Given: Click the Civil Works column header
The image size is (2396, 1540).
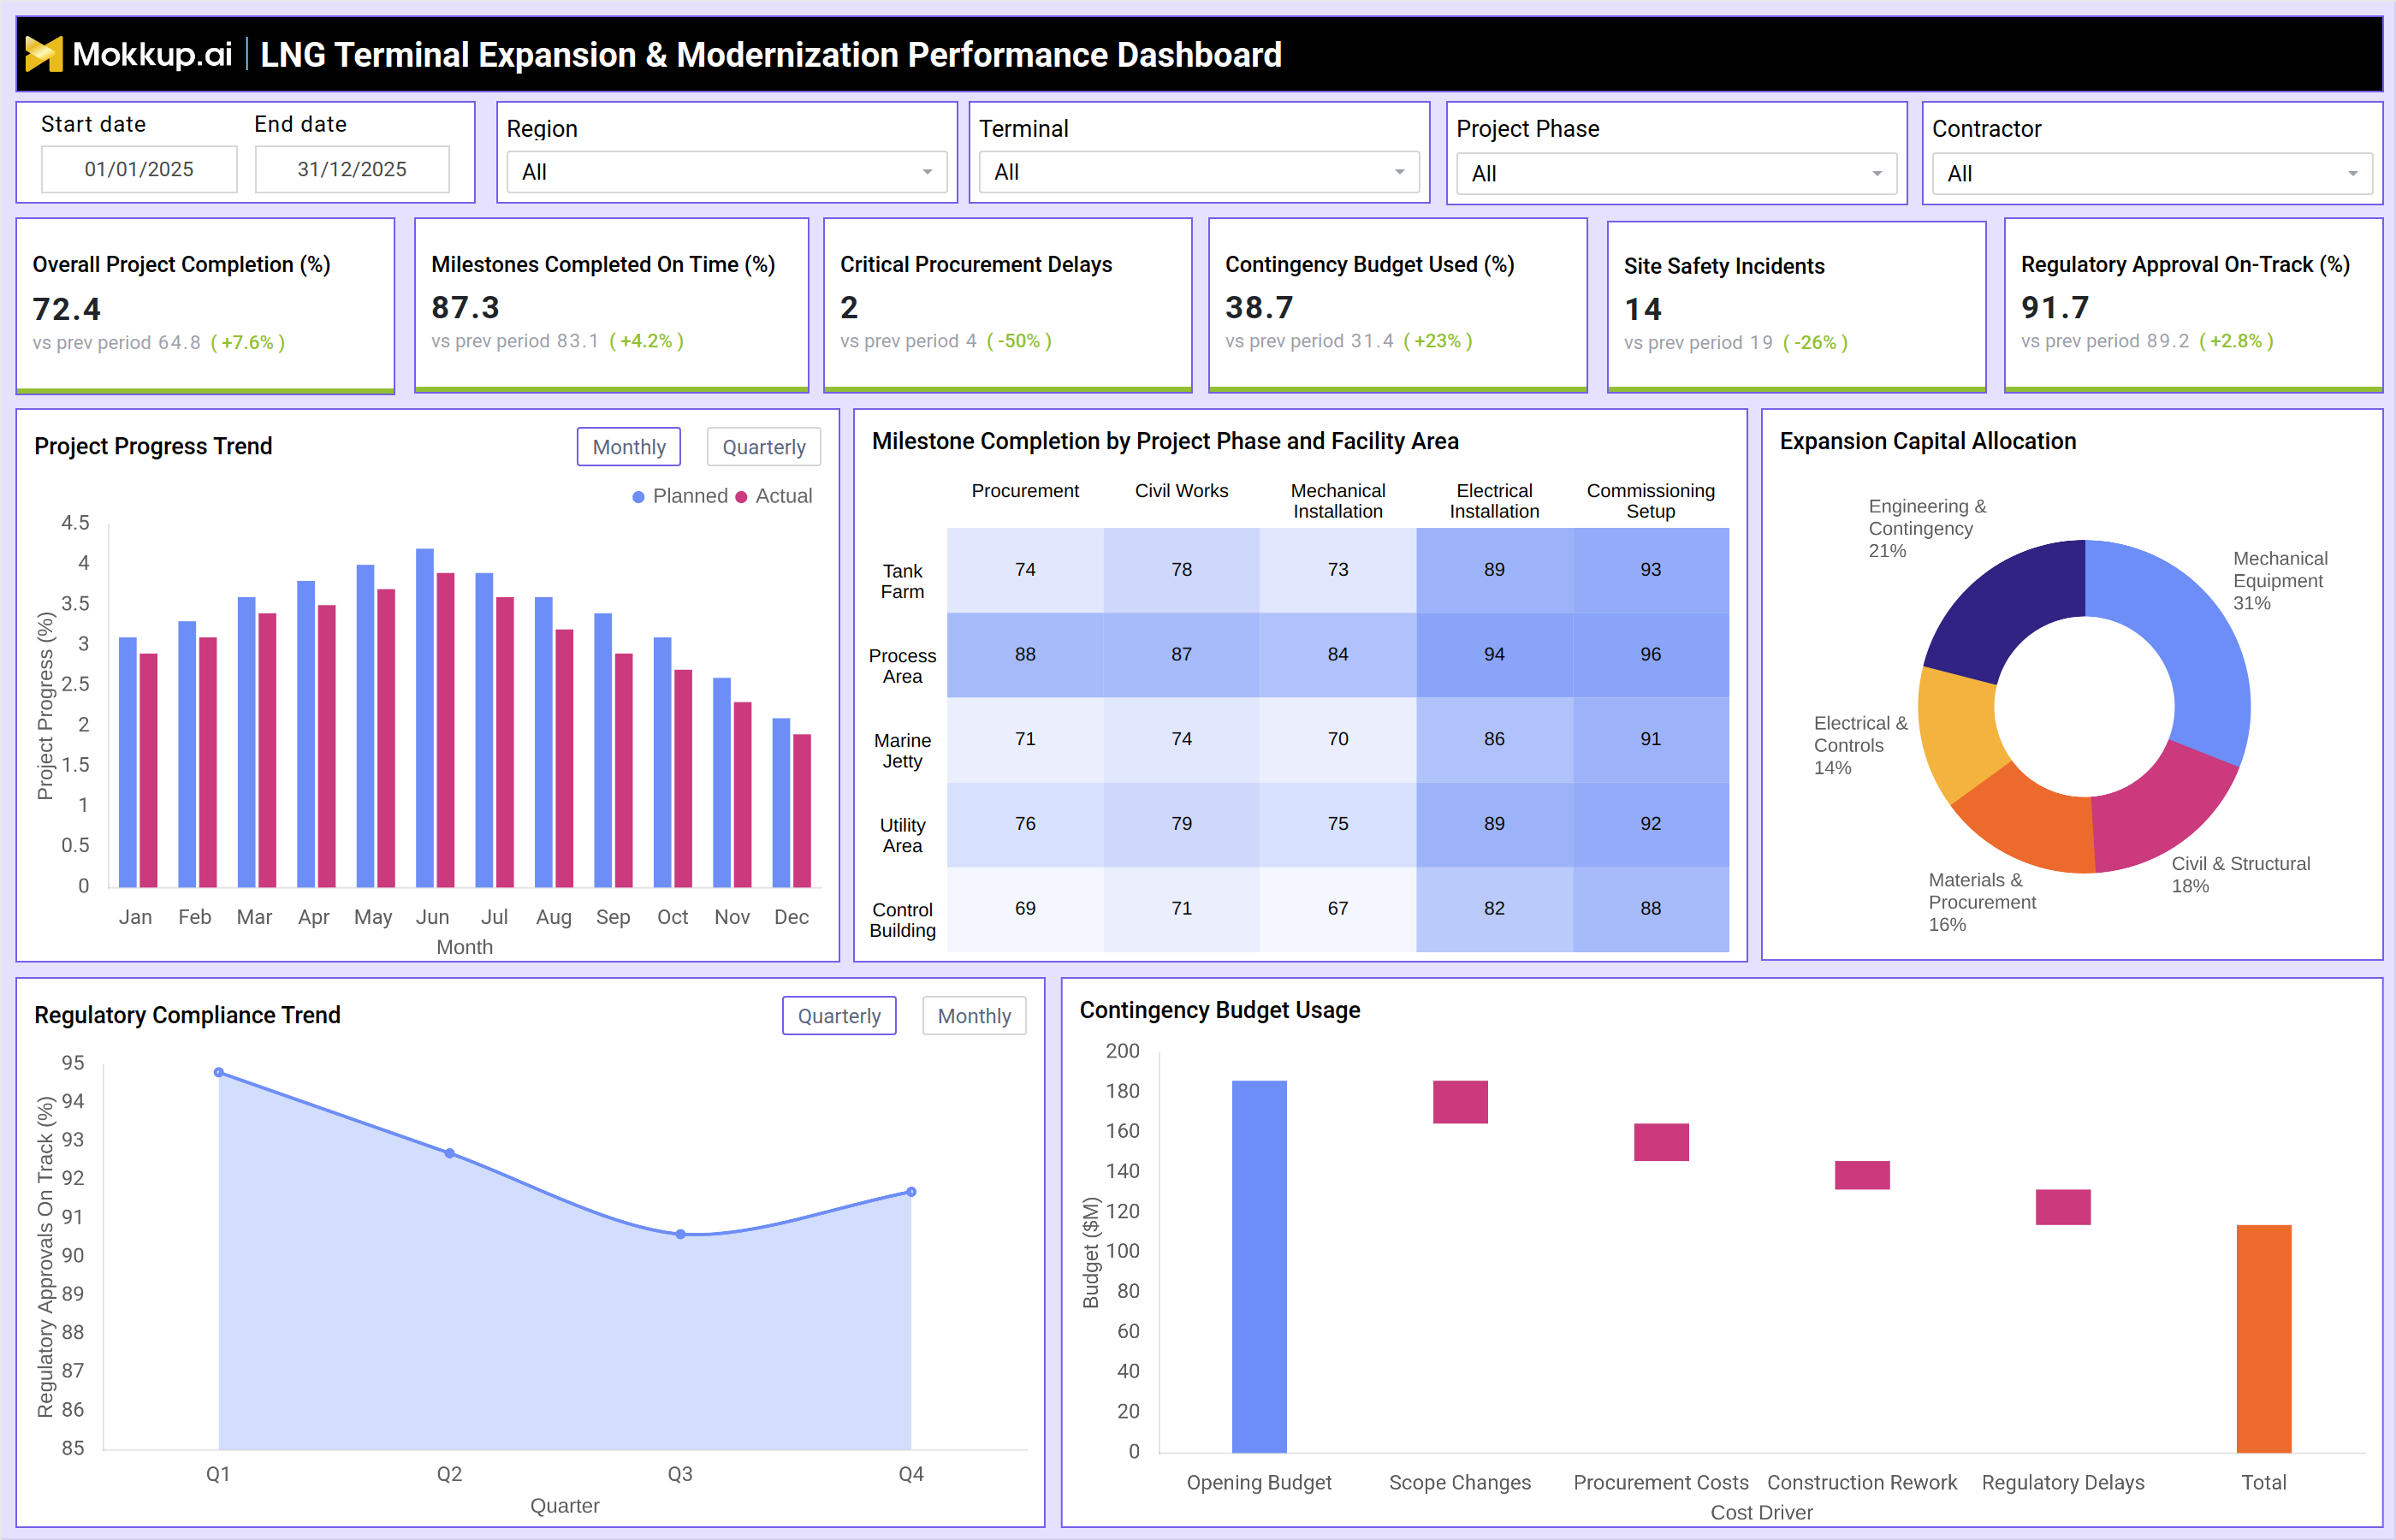Looking at the screenshot, I should (x=1182, y=491).
